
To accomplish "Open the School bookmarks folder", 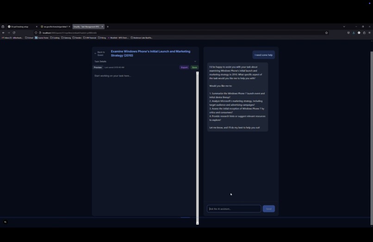I will pyautogui.click(x=29, y=37).
